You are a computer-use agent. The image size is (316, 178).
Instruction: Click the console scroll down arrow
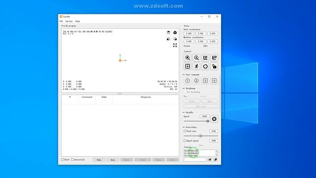(216, 155)
